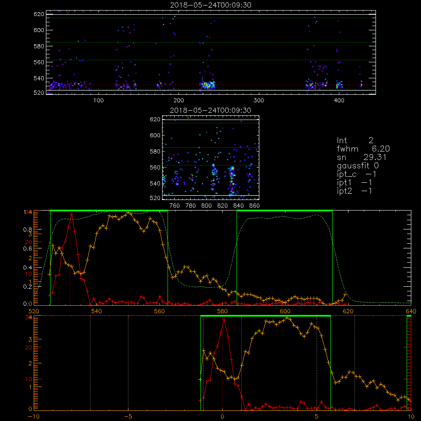
Task: Select the 'Int 2' readout line
Action: [x=355, y=141]
